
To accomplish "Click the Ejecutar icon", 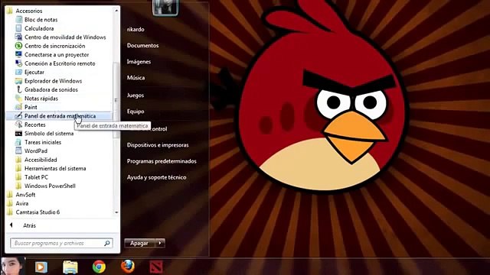I will (18, 72).
